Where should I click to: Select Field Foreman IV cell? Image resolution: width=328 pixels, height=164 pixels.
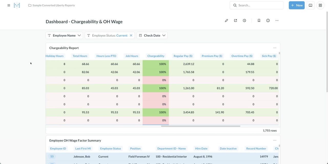[139, 157]
